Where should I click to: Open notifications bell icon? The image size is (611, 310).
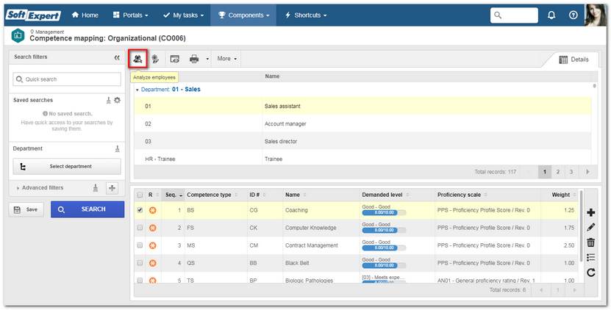click(x=551, y=15)
